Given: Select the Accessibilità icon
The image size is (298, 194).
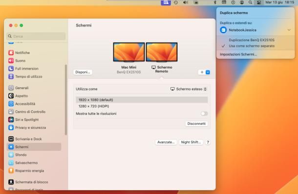Looking at the screenshot, I should (11, 104).
